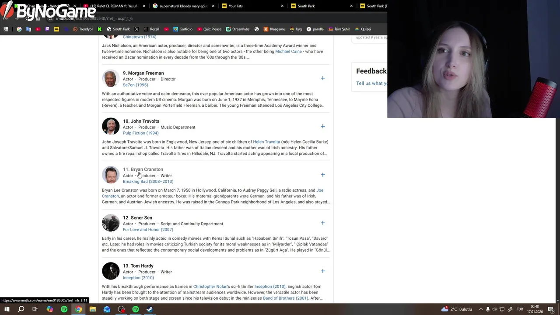Add Bryan Cranston with the plus icon
The width and height of the screenshot is (560, 315).
[x=323, y=175]
